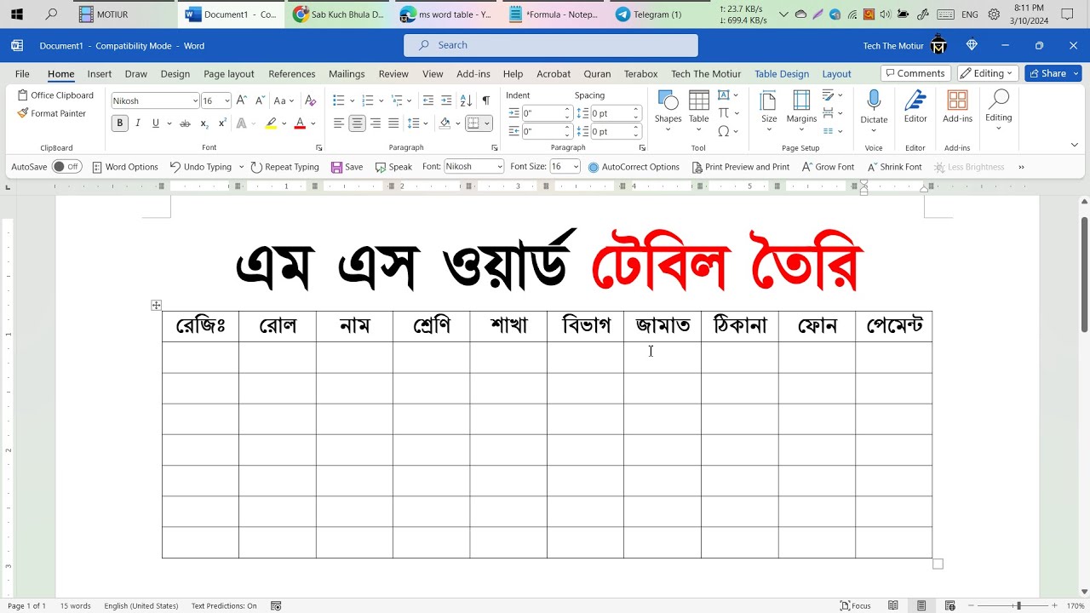
Task: Open the File menu
Action: (22, 74)
